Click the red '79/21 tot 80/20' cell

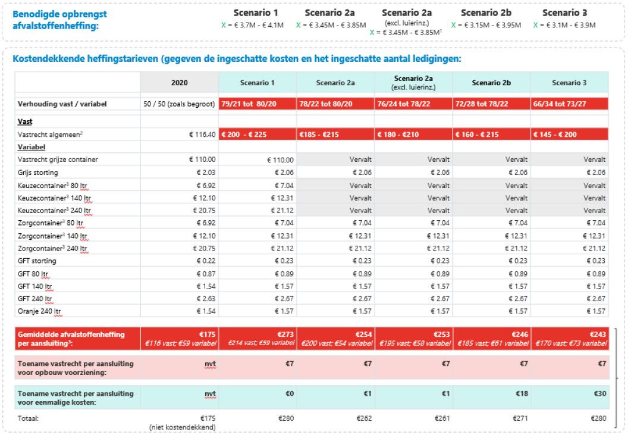(257, 104)
